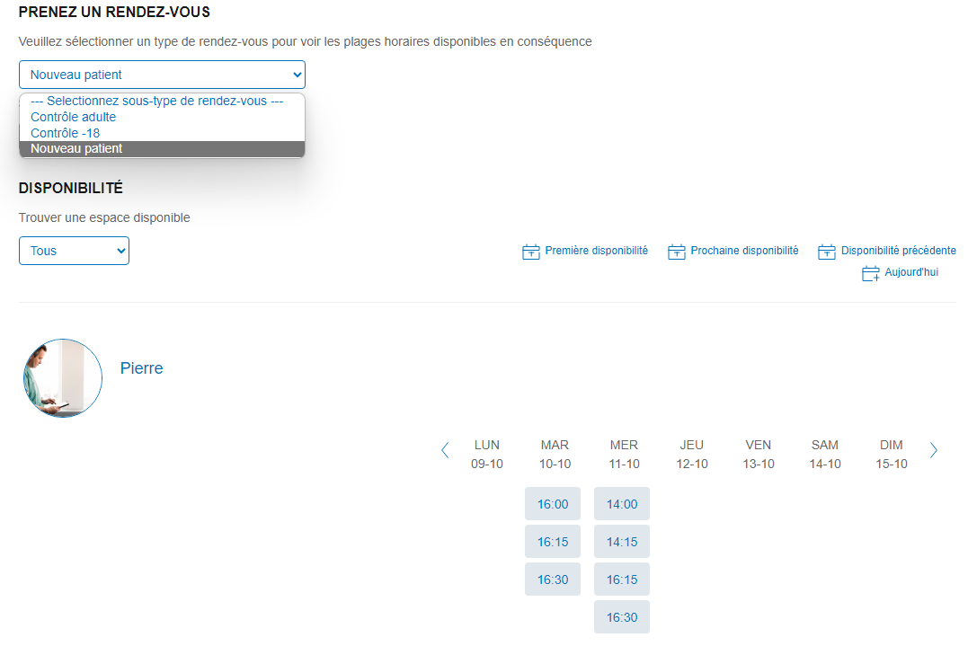Select Nouveau patient option in list
Image resolution: width=968 pixels, height=646 pixels.
[x=76, y=149]
